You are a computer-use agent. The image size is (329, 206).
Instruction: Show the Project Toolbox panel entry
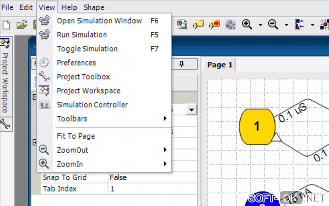(x=104, y=77)
